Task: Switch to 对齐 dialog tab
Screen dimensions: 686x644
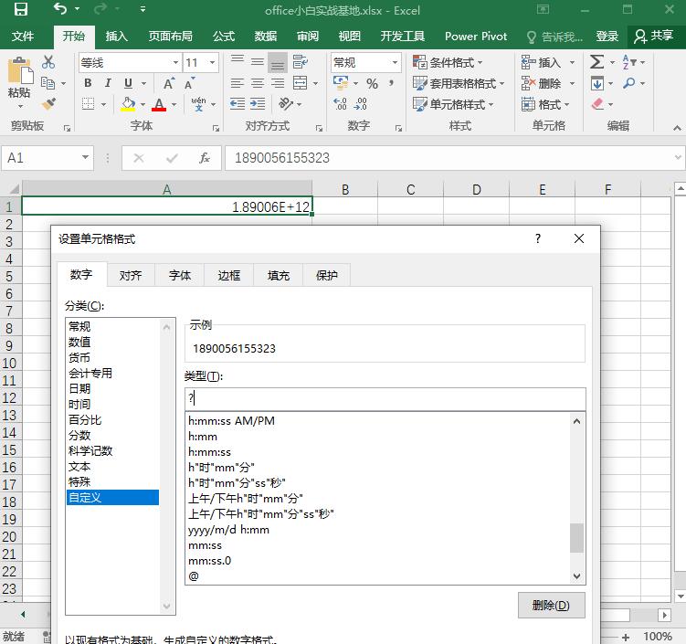Action: tap(131, 275)
